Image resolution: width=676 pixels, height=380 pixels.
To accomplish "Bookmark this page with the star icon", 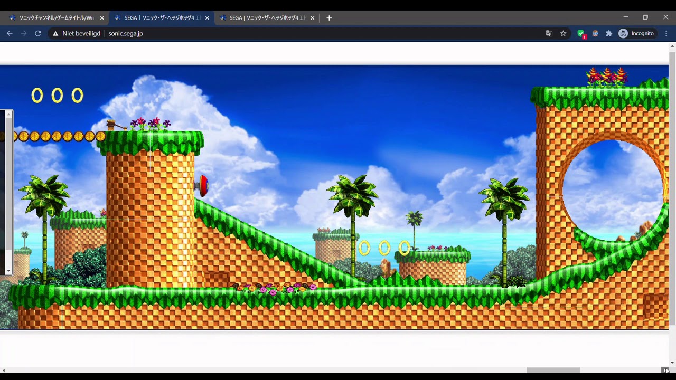I will (x=564, y=33).
